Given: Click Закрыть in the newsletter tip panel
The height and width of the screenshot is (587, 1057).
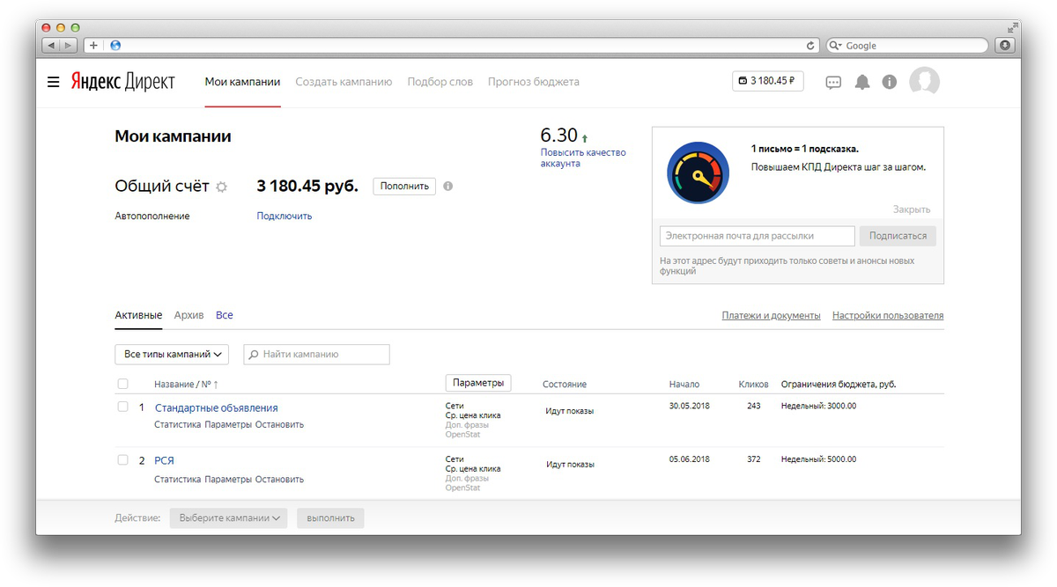Looking at the screenshot, I should pyautogui.click(x=912, y=209).
